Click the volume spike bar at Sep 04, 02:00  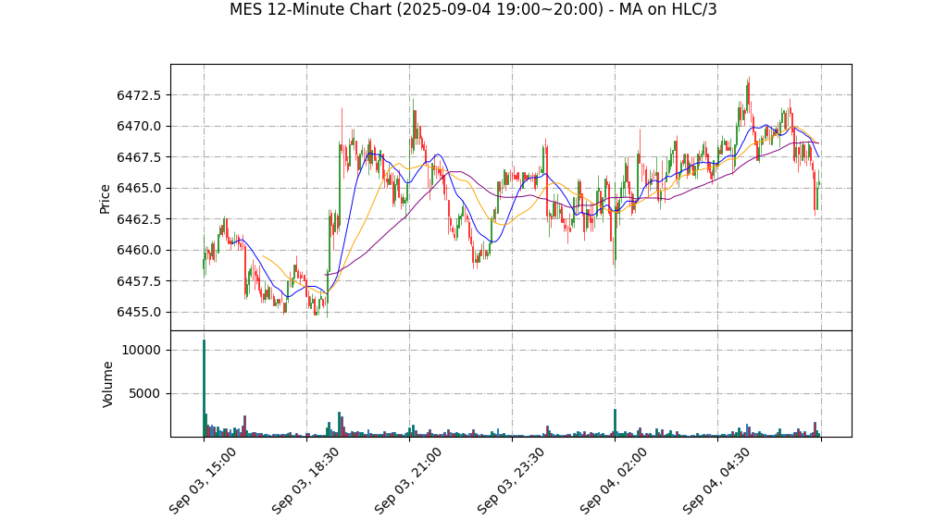pos(615,423)
